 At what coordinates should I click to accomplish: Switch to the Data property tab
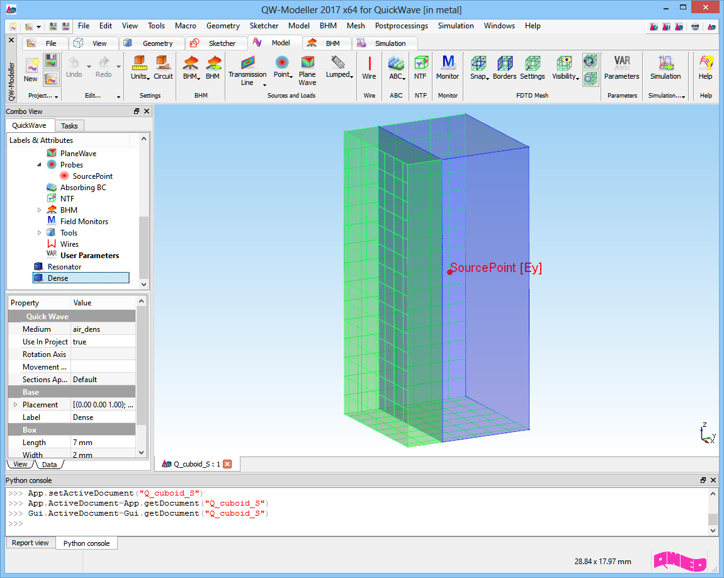49,465
